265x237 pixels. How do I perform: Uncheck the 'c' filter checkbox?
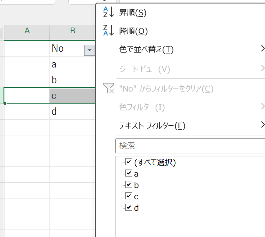pyautogui.click(x=129, y=196)
